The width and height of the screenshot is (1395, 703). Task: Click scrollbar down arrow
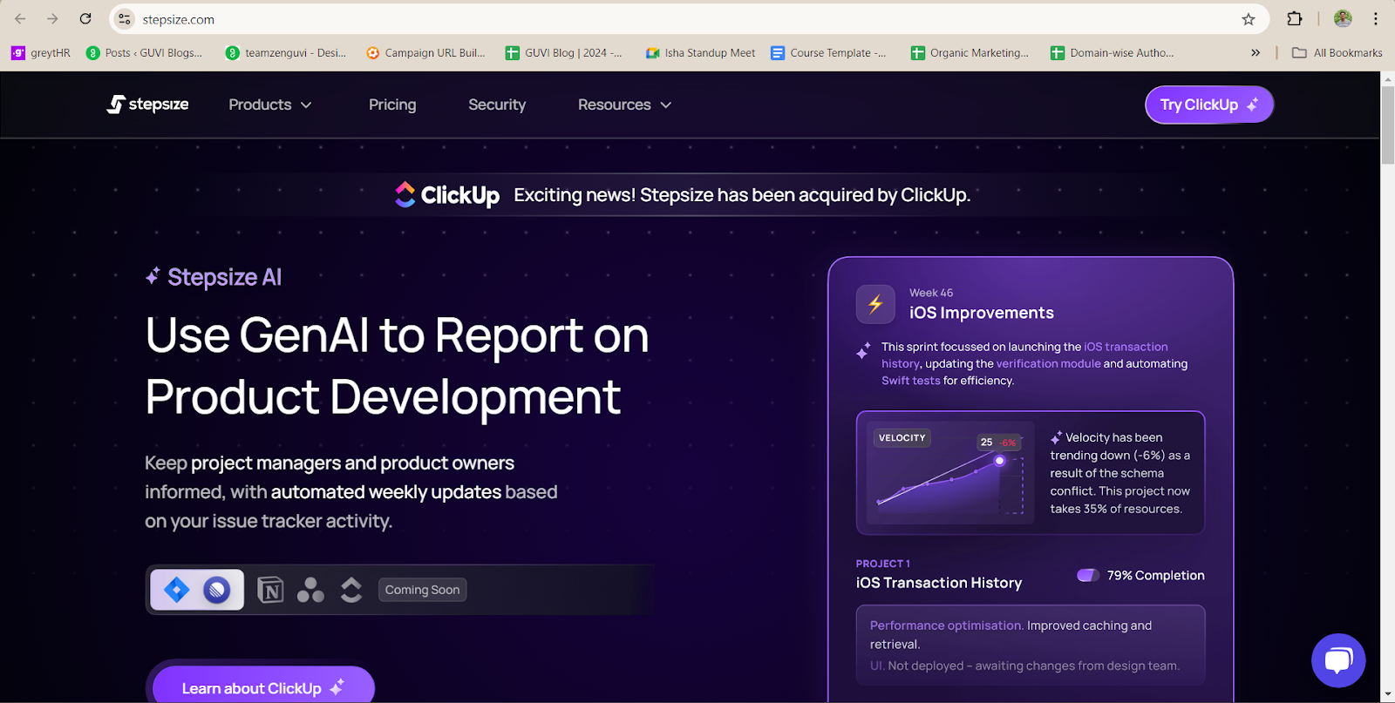[x=1387, y=695]
